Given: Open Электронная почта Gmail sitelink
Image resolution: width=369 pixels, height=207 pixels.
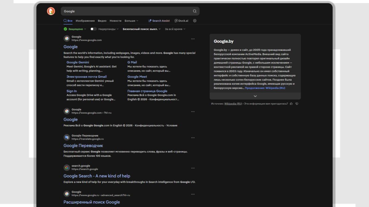Looking at the screenshot, I should coord(87,77).
